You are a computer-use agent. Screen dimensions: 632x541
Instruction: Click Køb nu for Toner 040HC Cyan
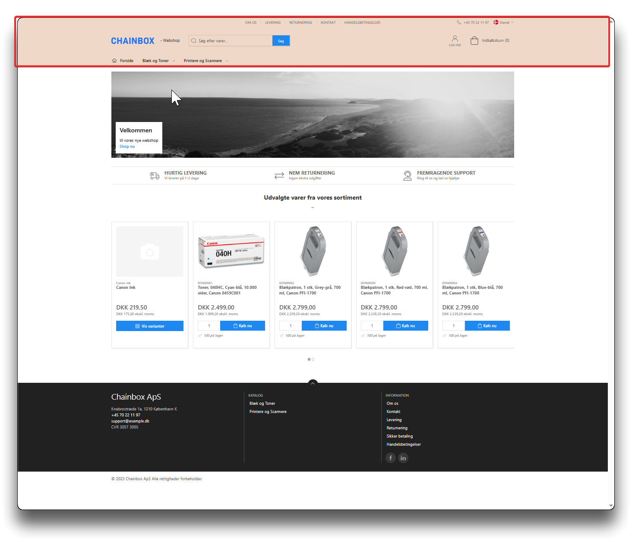click(x=243, y=326)
